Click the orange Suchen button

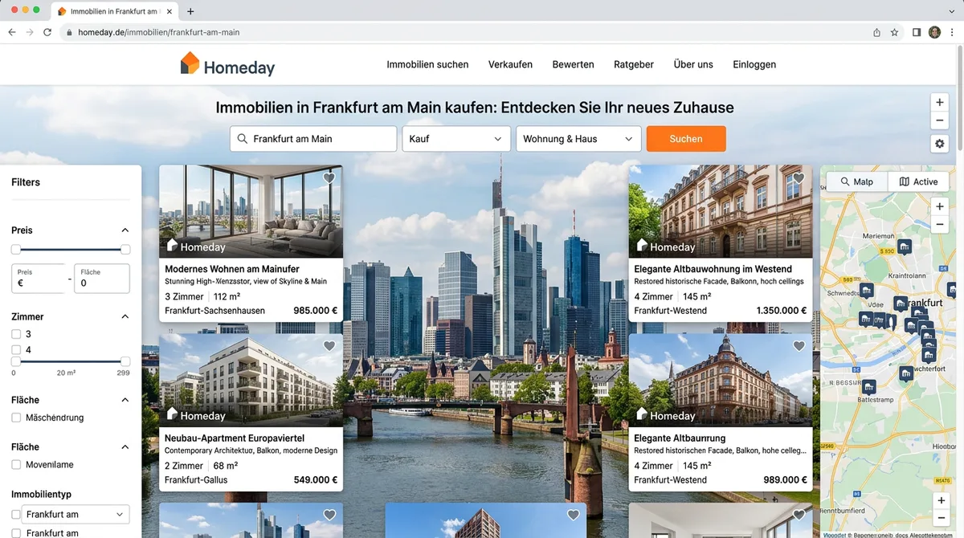tap(686, 139)
